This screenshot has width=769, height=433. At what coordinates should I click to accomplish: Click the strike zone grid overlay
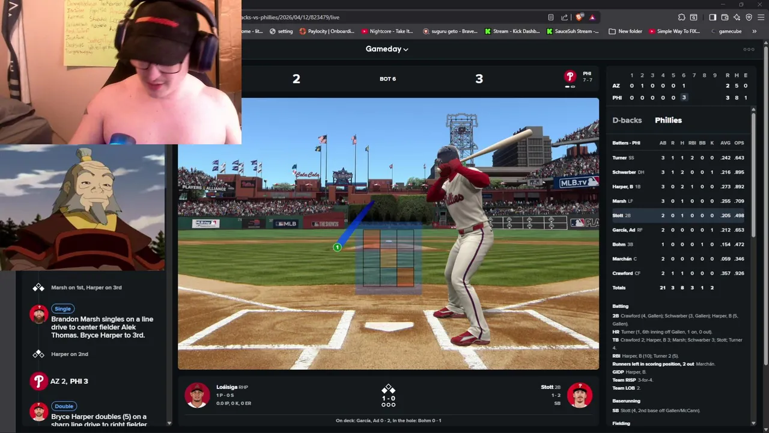pyautogui.click(x=388, y=257)
